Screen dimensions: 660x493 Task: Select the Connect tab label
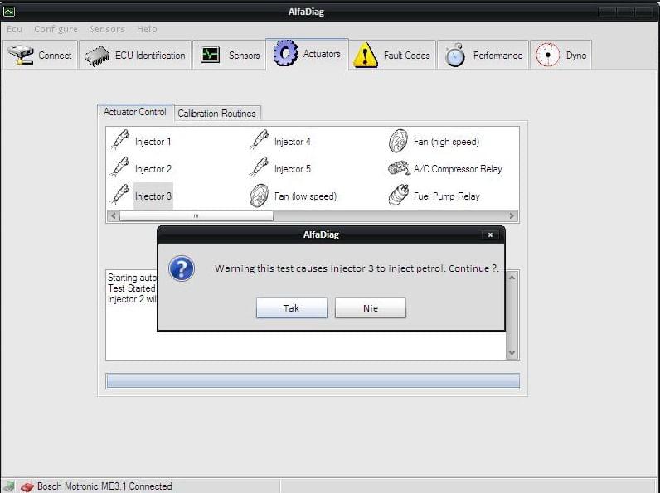point(55,56)
